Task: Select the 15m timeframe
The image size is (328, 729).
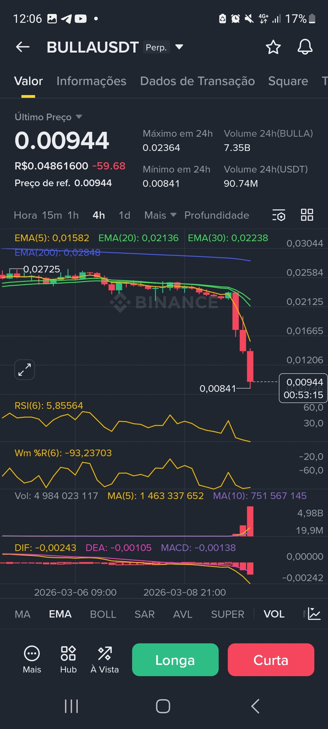Action: (52, 215)
